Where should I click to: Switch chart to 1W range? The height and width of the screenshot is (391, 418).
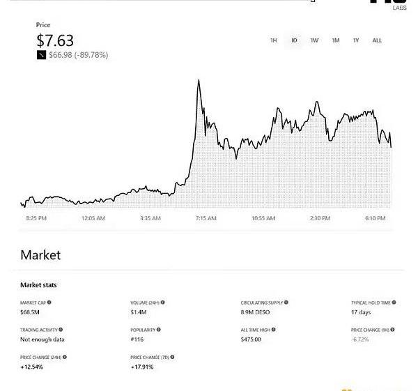coord(314,40)
